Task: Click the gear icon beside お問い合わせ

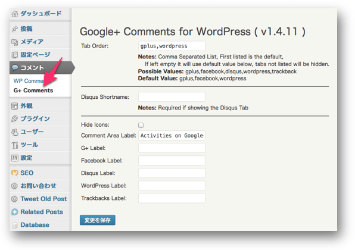Action: point(14,186)
